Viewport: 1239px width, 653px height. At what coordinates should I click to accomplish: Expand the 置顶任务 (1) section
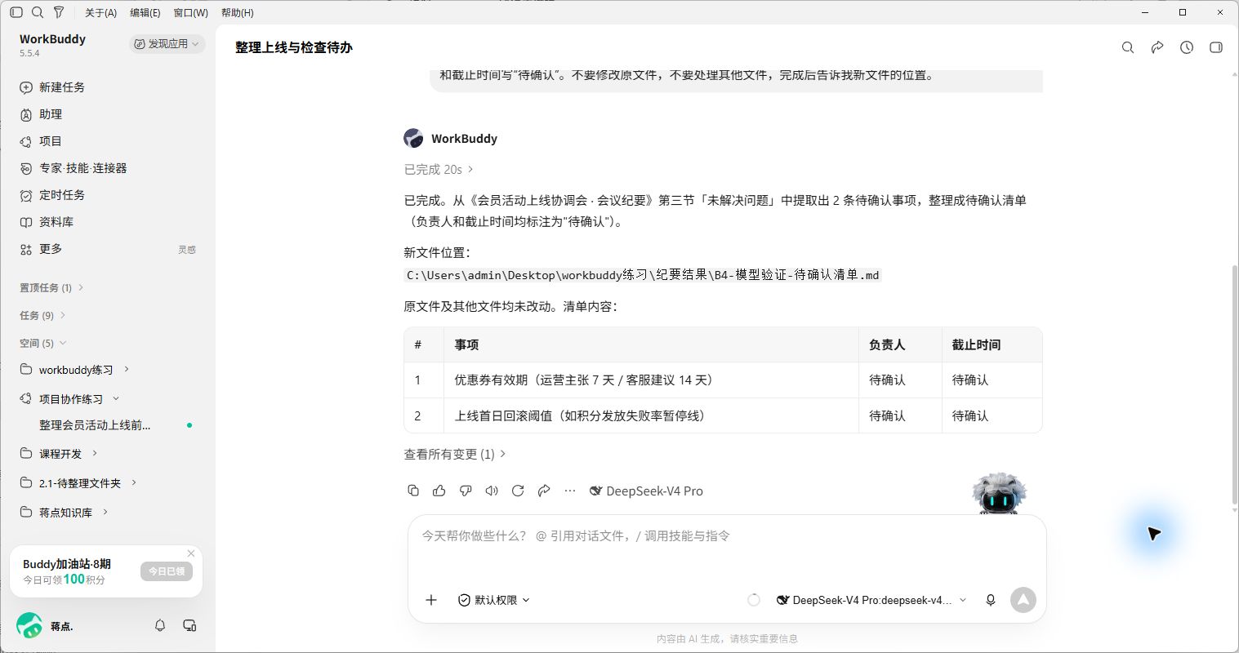[x=51, y=287]
